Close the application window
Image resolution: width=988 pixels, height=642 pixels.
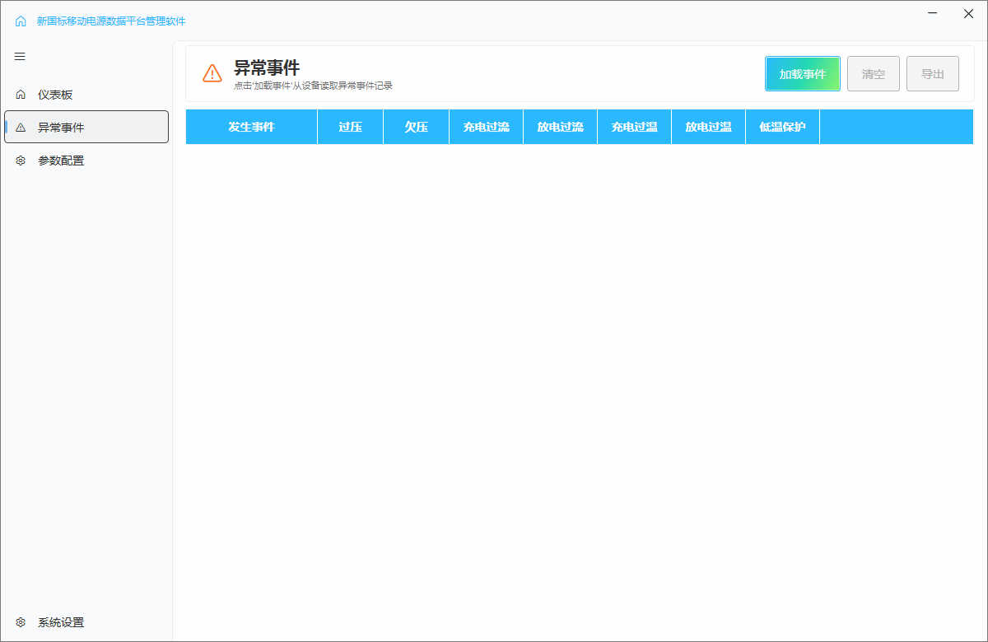pos(968,13)
